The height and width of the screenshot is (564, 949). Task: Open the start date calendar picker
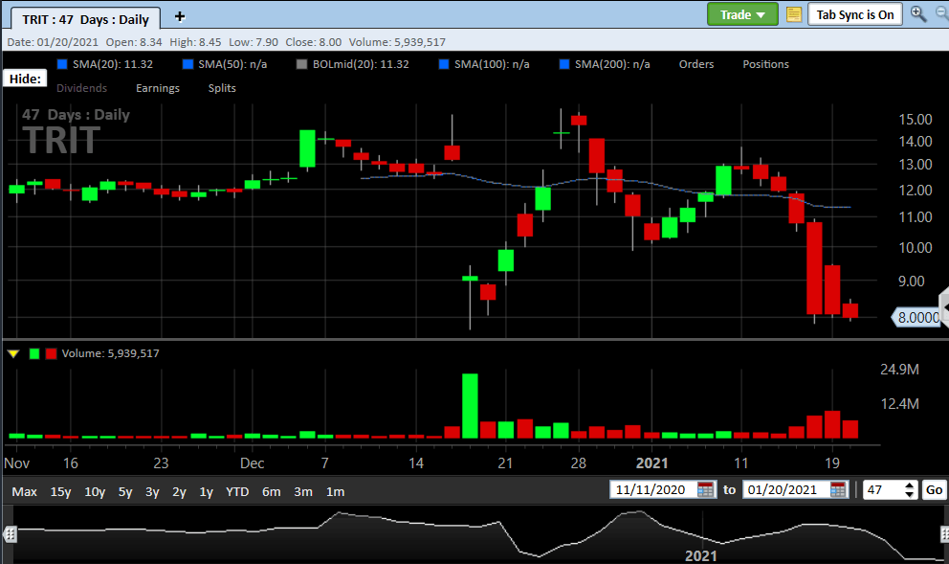706,489
